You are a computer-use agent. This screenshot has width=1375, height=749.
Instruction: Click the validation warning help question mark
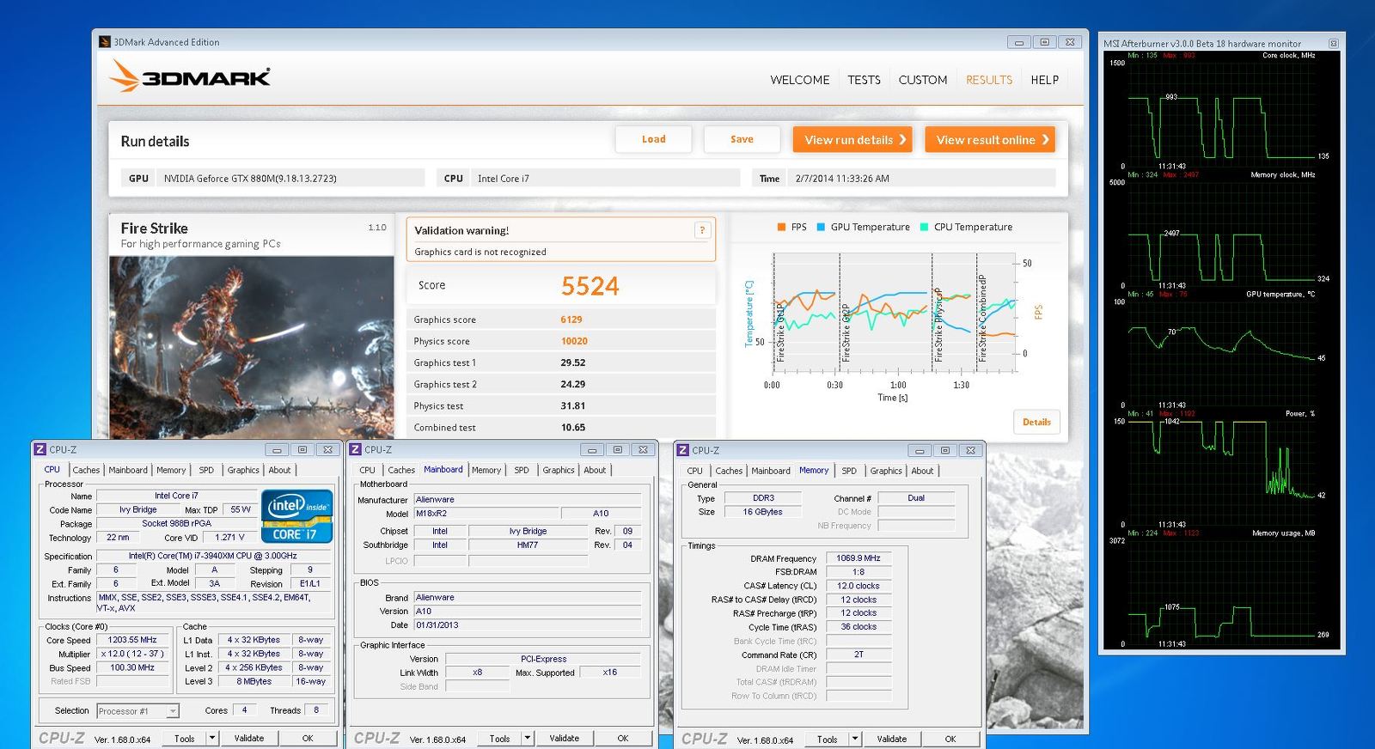tap(702, 230)
